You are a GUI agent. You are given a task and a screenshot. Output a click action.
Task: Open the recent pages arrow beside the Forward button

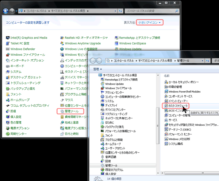(x=16, y=11)
